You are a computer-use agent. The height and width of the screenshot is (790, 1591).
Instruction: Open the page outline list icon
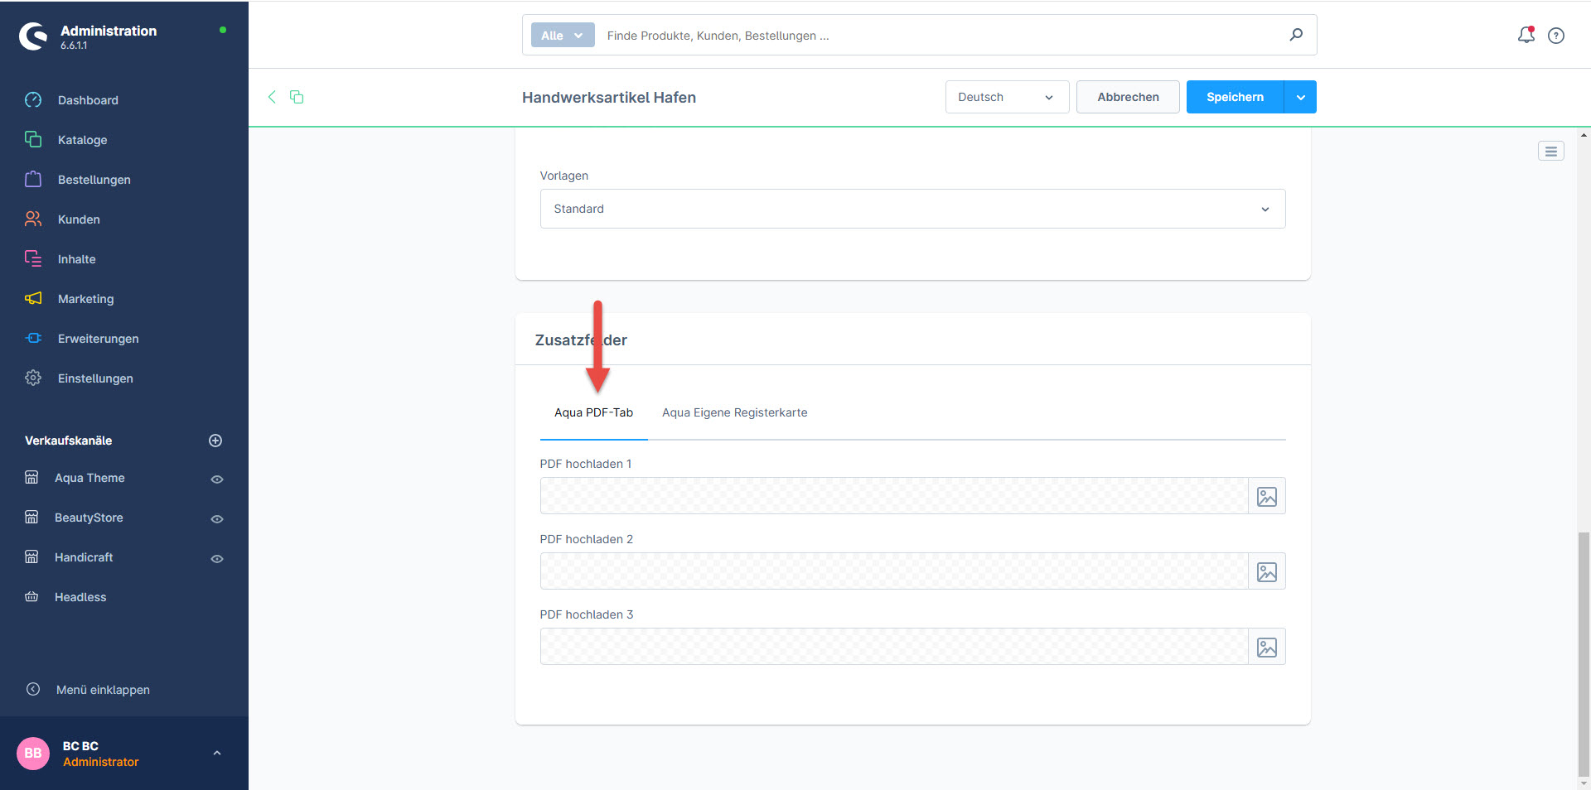(1550, 151)
